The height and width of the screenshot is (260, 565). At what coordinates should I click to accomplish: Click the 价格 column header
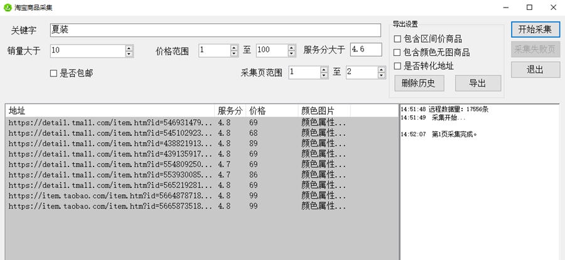click(272, 111)
